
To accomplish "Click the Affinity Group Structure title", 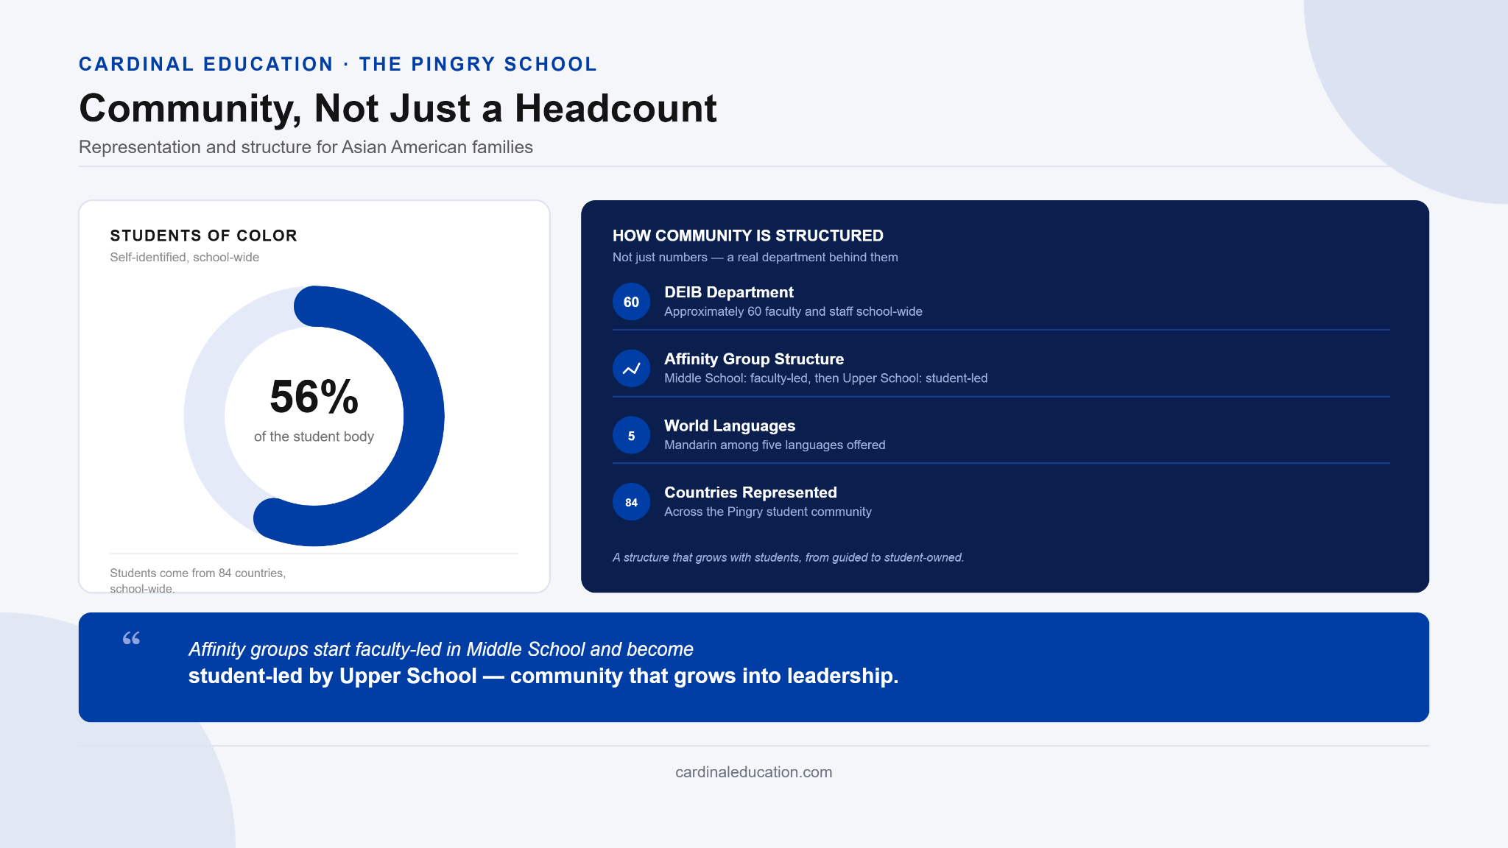I will point(754,359).
